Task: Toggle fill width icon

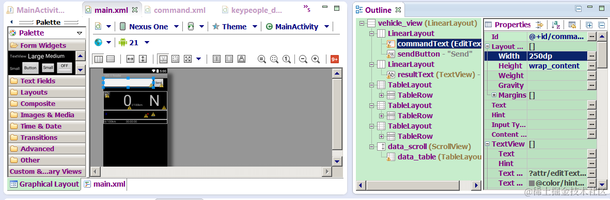Action: pyautogui.click(x=130, y=59)
